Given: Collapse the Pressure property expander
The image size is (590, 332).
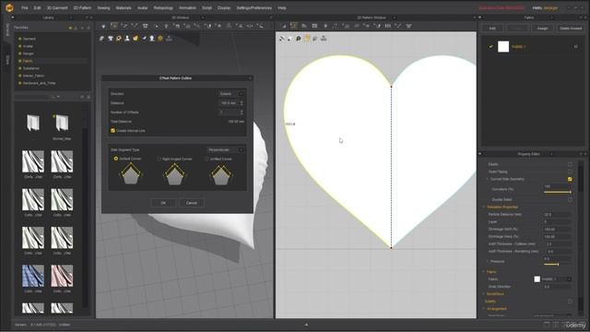Looking at the screenshot, I should (488, 261).
